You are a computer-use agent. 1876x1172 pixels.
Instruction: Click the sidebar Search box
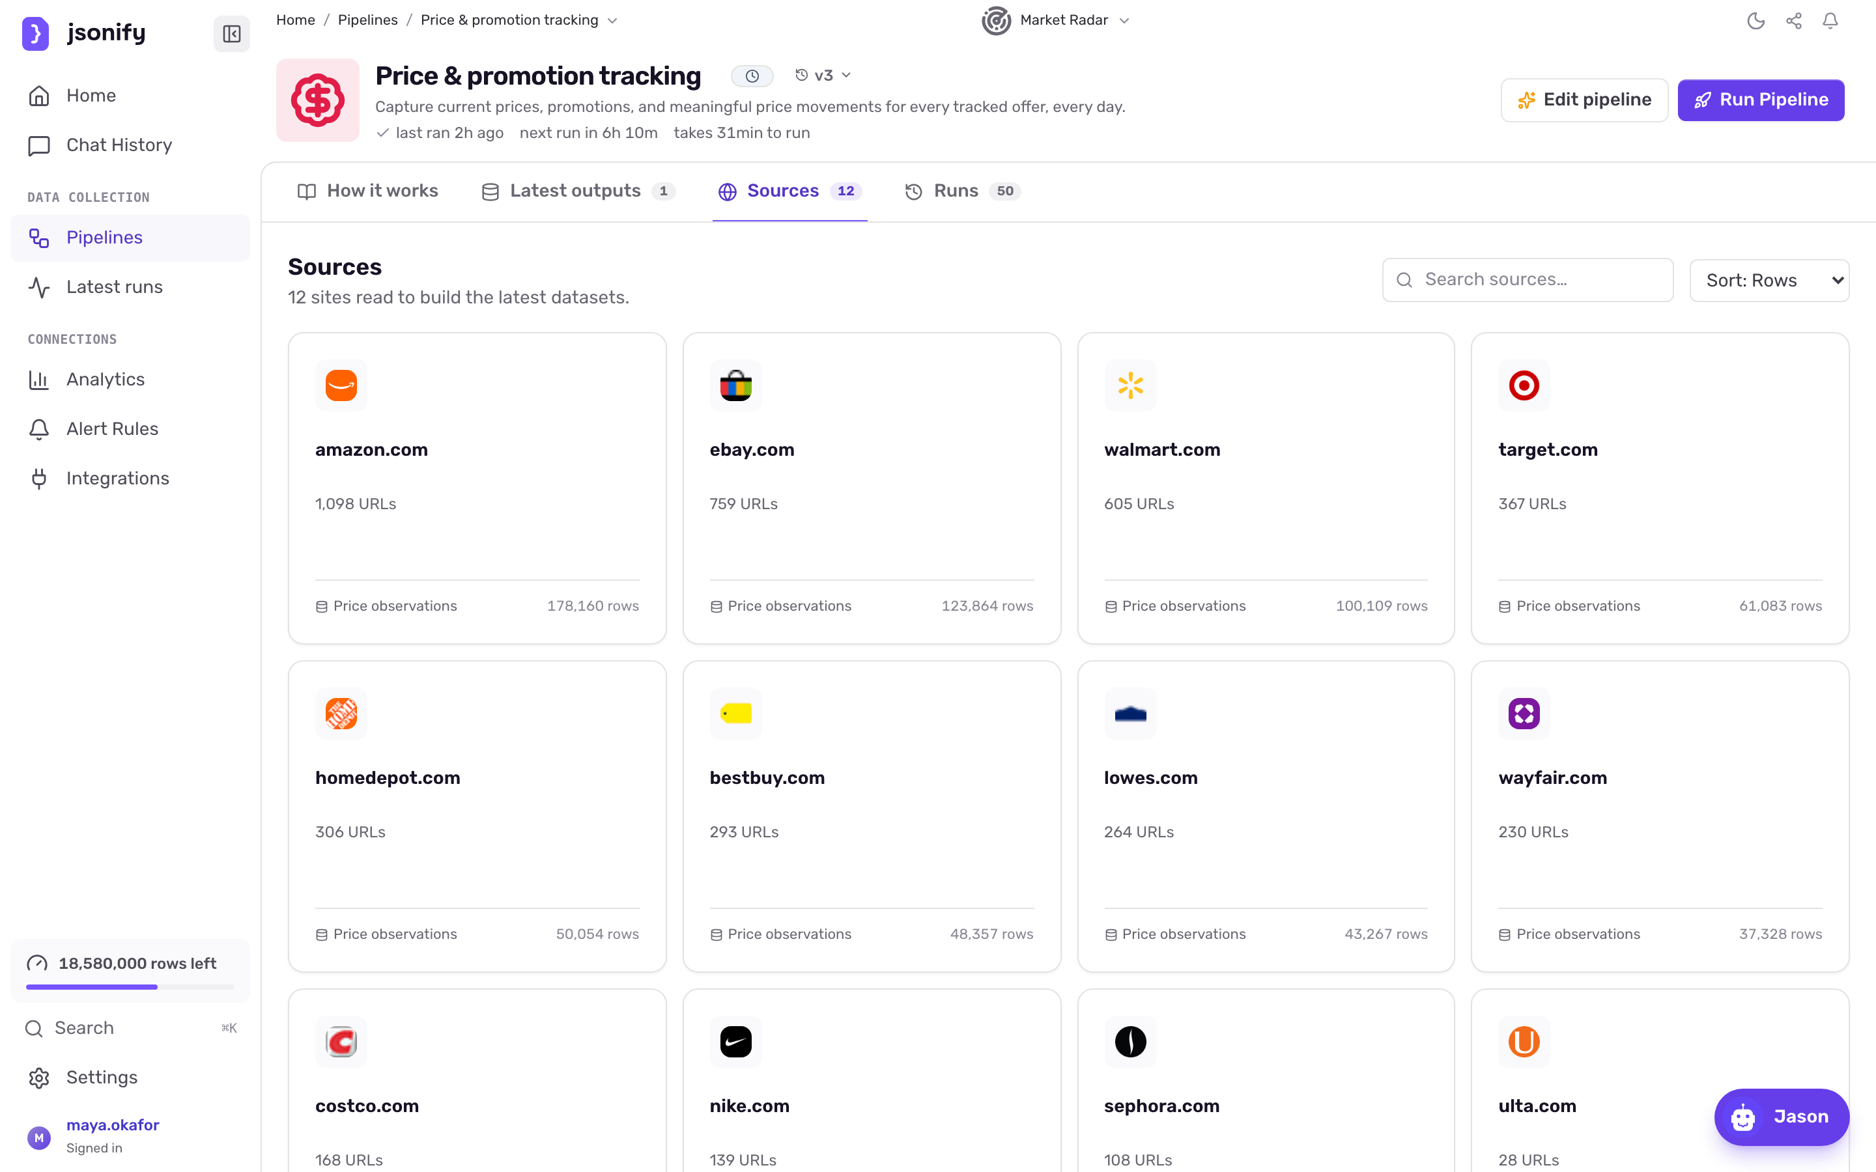(x=130, y=1028)
